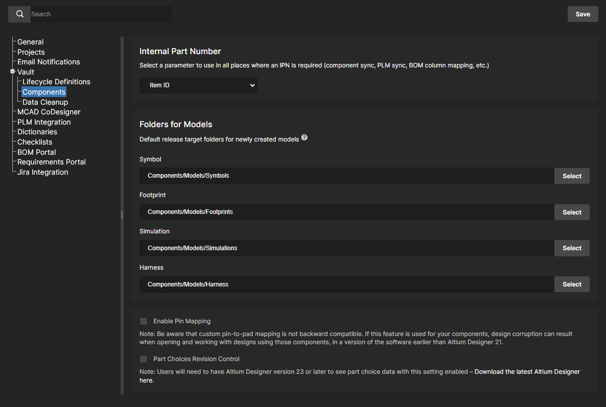The image size is (606, 407).
Task: Click Select for the Harness folder
Action: 572,284
